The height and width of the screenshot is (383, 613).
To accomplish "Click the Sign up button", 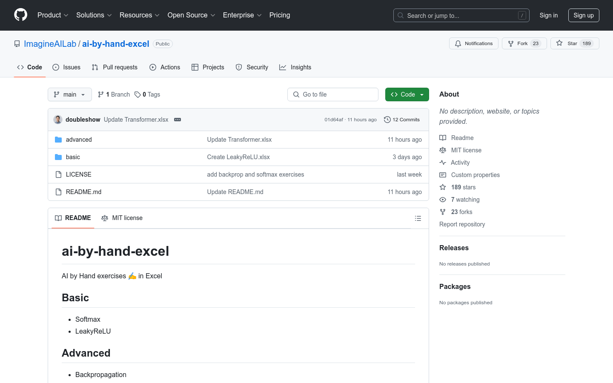I will click(x=584, y=15).
